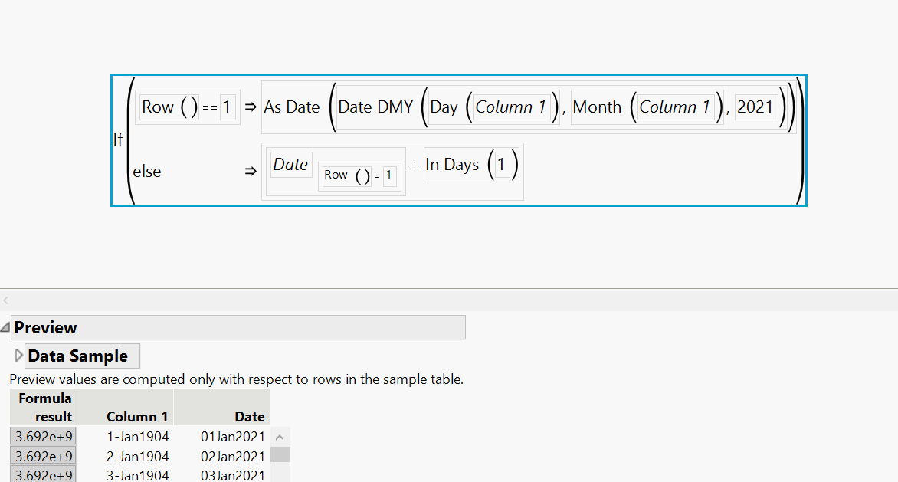Screen dimensions: 898x482
Task: Click the preview table scrollbar thumb
Action: [x=280, y=454]
